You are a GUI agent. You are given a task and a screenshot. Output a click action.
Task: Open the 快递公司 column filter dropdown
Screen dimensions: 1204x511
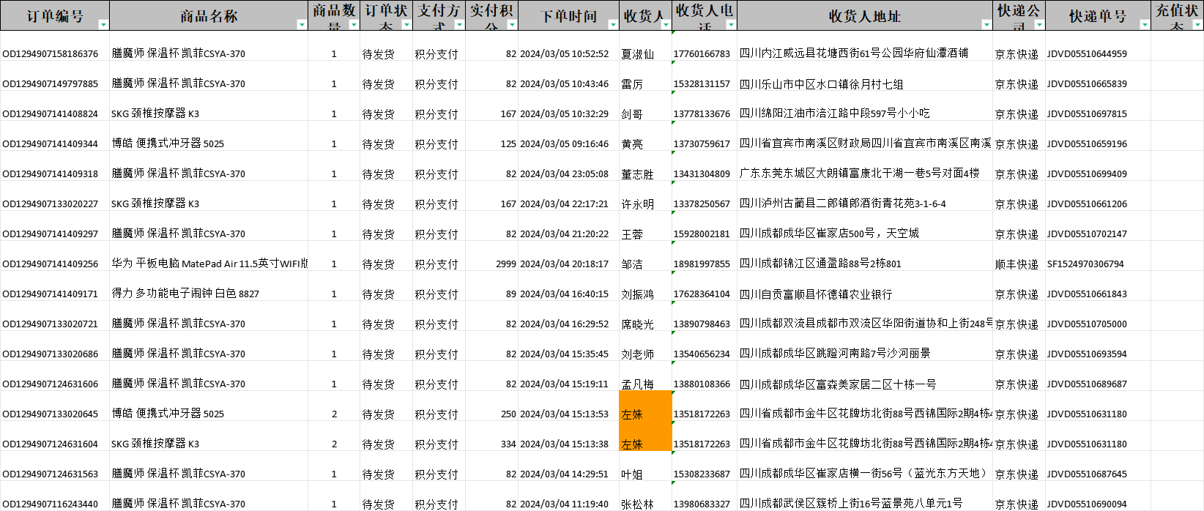point(1039,25)
